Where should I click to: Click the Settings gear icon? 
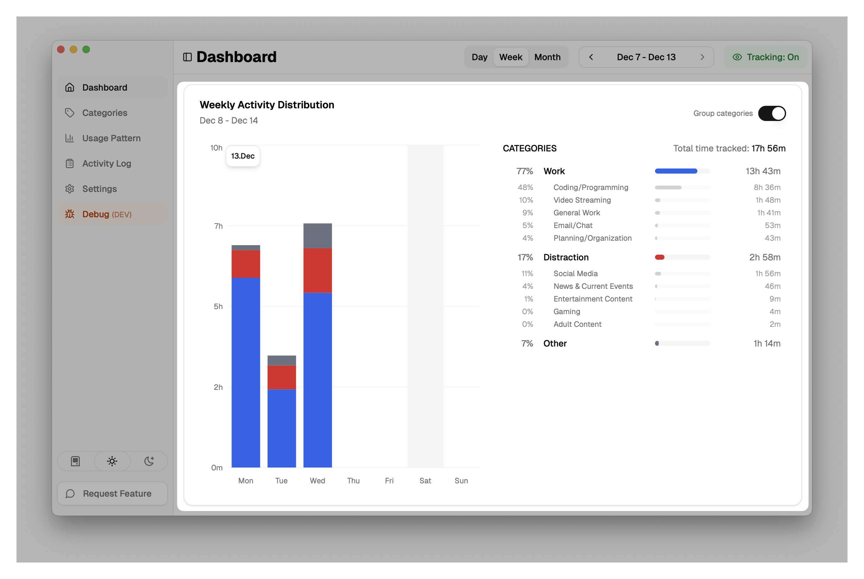tap(70, 189)
